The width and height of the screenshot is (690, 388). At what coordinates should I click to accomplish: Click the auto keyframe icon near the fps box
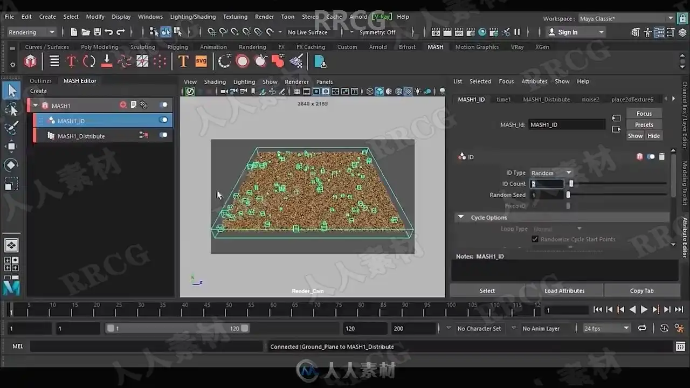664,328
